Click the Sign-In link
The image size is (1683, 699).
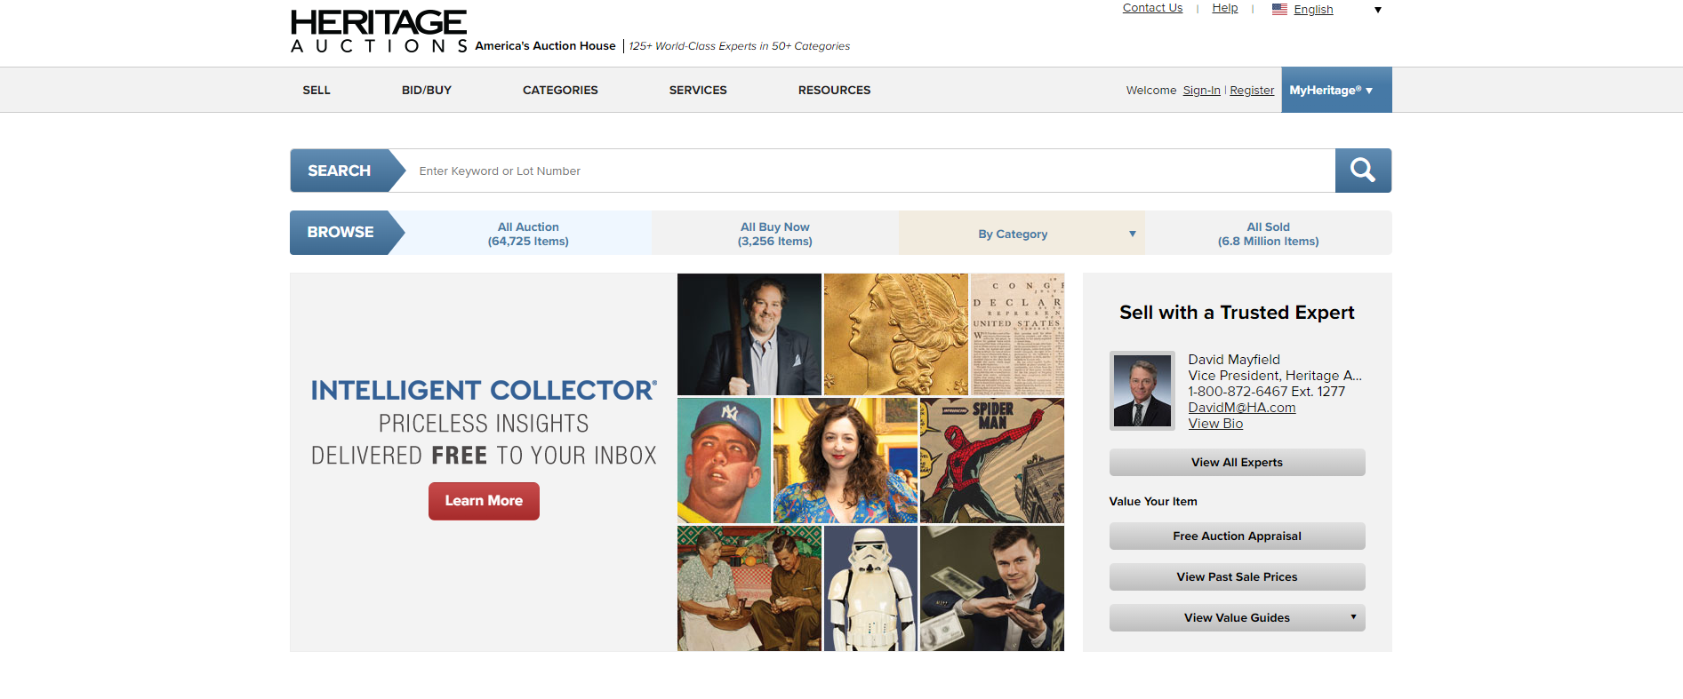[1201, 91]
